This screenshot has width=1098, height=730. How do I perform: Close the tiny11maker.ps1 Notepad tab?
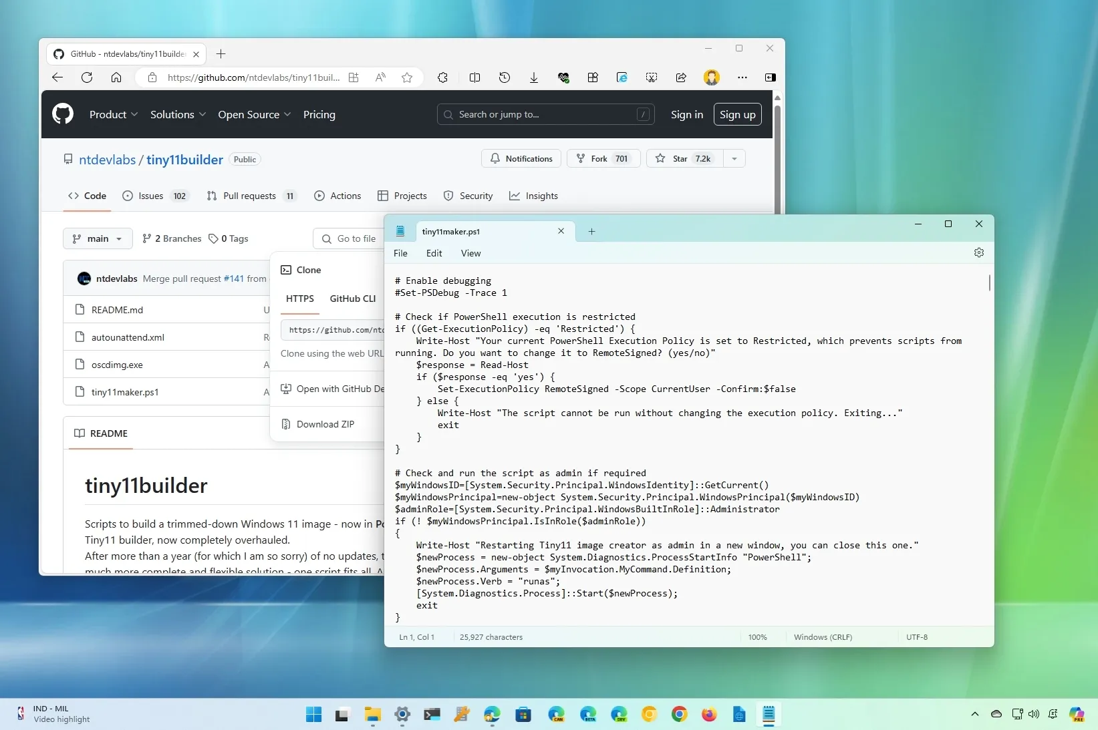pyautogui.click(x=561, y=231)
